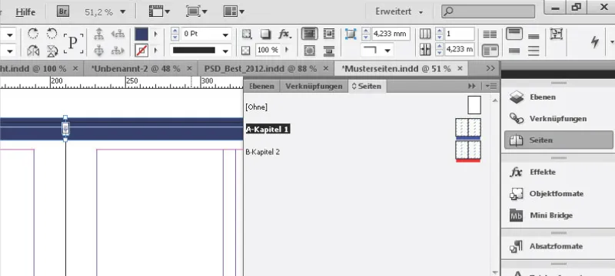The height and width of the screenshot is (276, 615).
Task: Select the Seiten button in the dock
Action: pos(559,140)
